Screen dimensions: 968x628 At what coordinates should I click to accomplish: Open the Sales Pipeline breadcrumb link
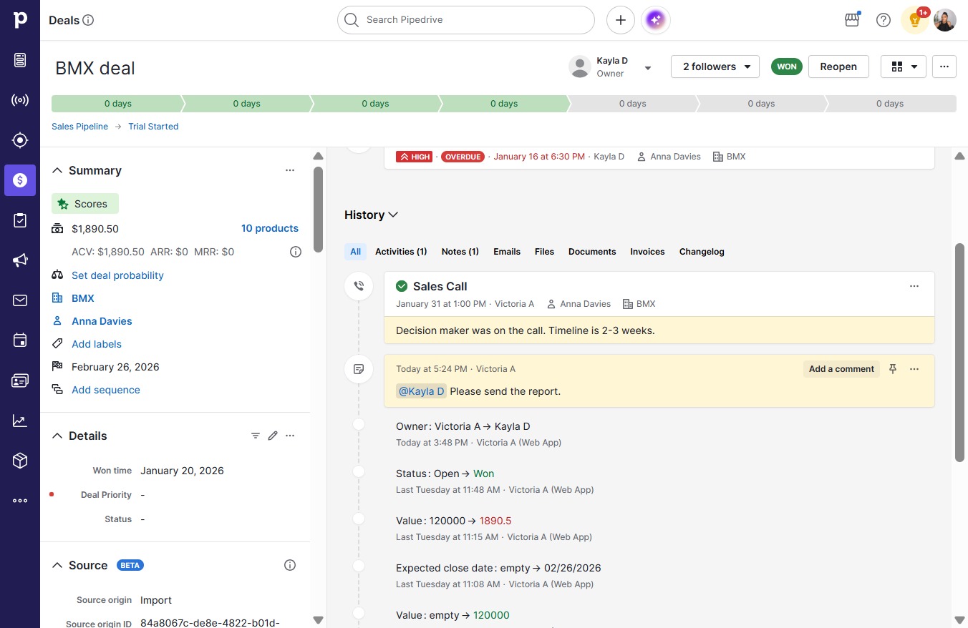(x=80, y=127)
